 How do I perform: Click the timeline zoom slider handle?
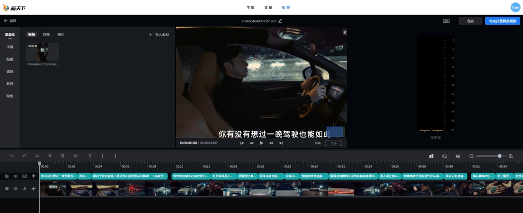(x=500, y=156)
